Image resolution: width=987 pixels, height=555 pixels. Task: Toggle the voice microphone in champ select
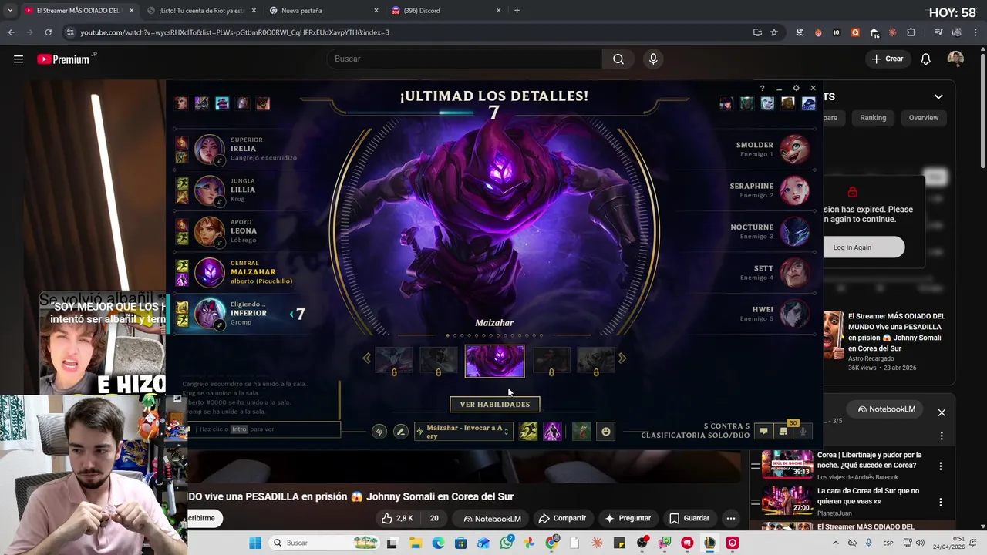pos(803,432)
